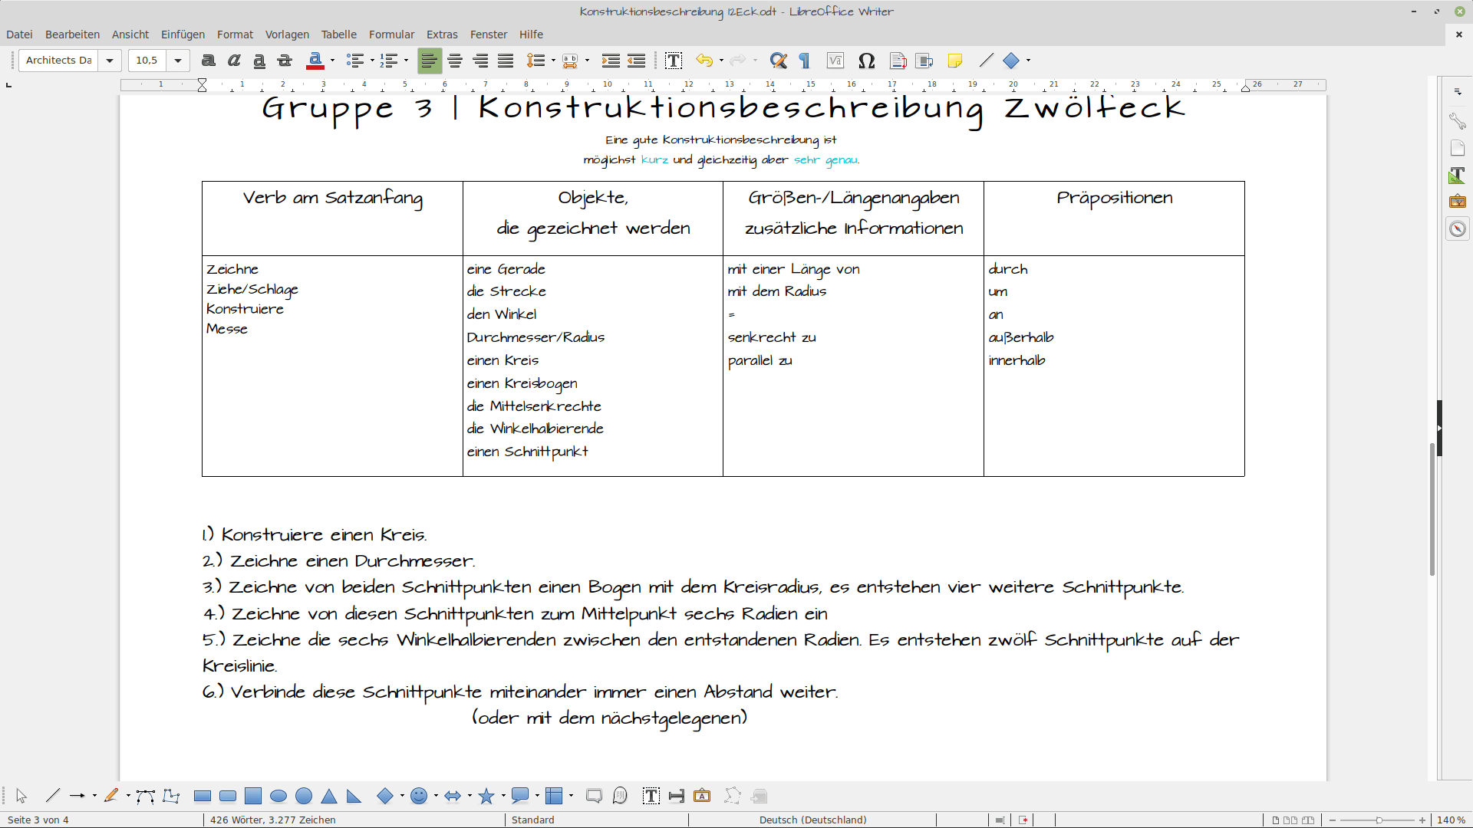The width and height of the screenshot is (1473, 828).
Task: Adjust the zoom slider handle
Action: coord(1379,820)
